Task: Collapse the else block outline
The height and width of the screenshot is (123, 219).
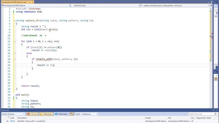Action: 15,53
